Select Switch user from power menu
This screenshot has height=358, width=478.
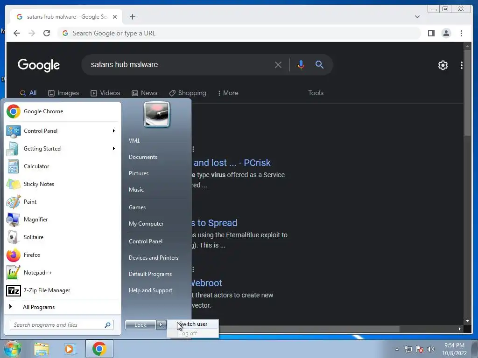(x=193, y=324)
